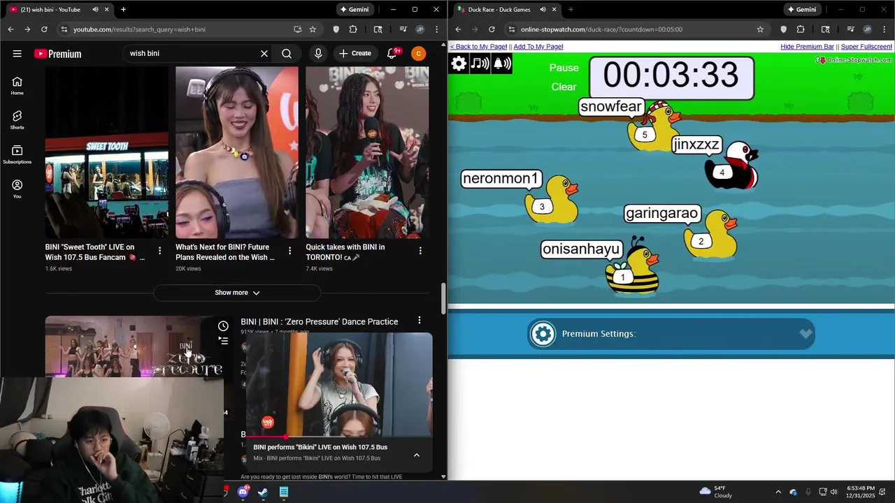Viewport: 895px width, 503px height.
Task: Open options for What's Next for BINI
Action: pyautogui.click(x=289, y=251)
